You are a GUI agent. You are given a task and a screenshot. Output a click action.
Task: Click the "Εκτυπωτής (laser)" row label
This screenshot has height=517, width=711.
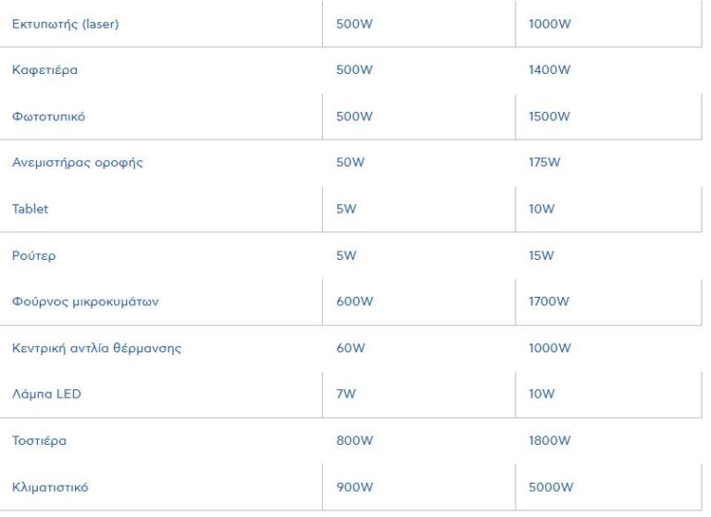pyautogui.click(x=65, y=24)
